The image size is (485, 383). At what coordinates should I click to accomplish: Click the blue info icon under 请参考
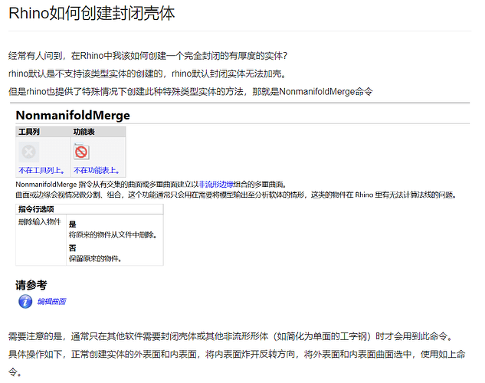coord(25,301)
